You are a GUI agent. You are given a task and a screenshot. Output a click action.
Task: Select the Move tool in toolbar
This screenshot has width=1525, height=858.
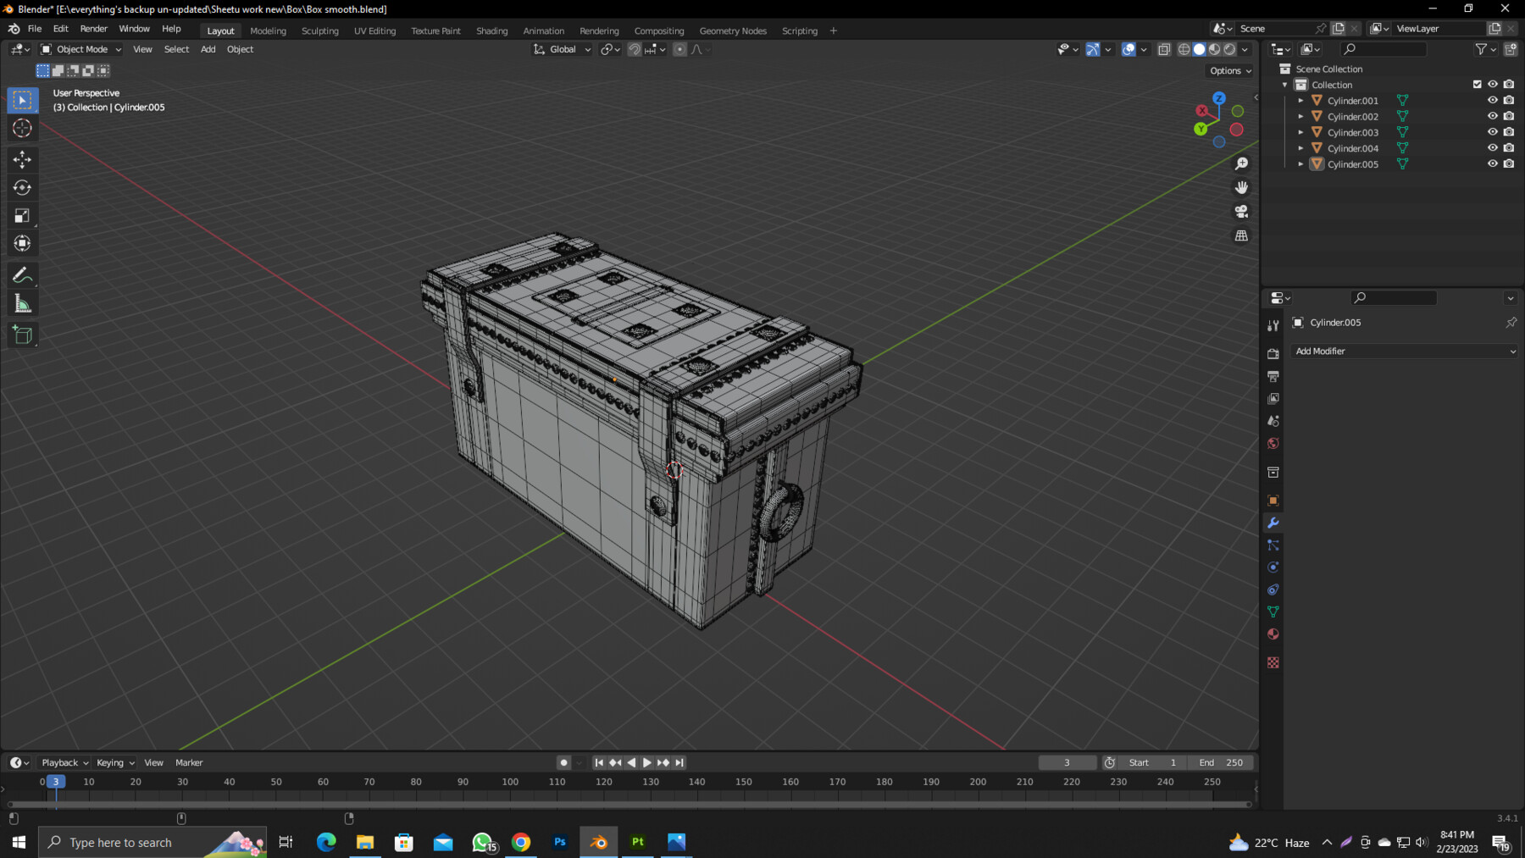(x=23, y=159)
